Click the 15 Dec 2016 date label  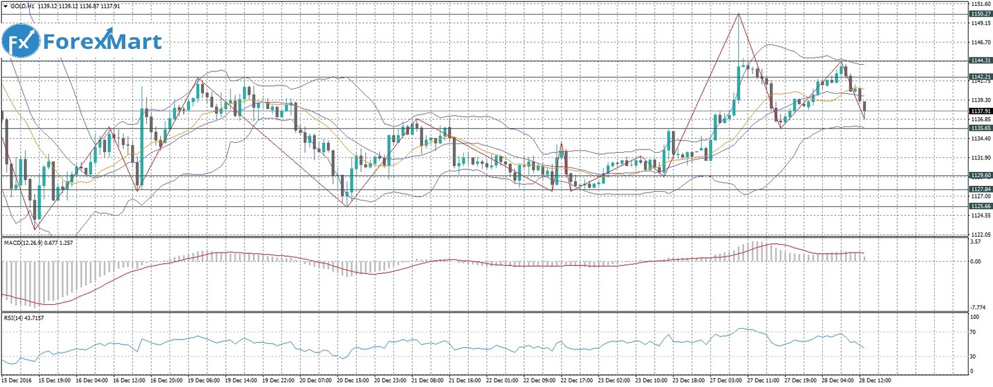pos(16,381)
